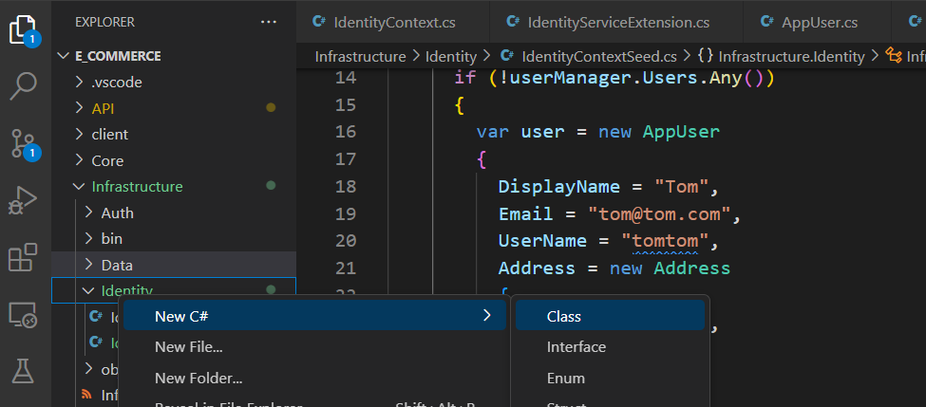Select Interface in New C# submenu
This screenshot has width=926, height=407.
(610, 347)
